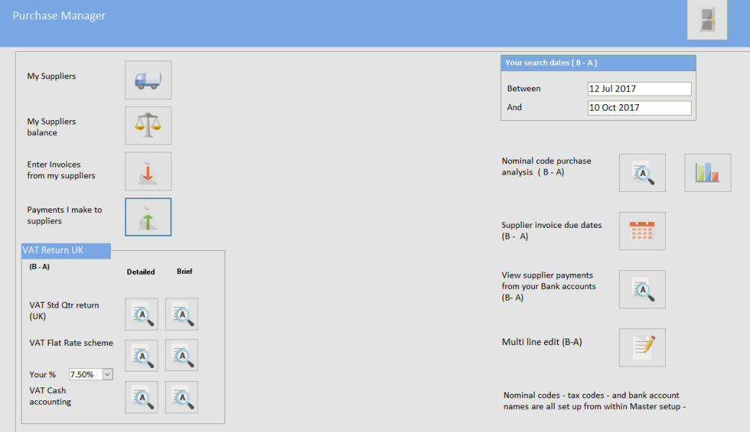Click the VAT Std Qtr return label
The width and height of the screenshot is (750, 432).
click(x=64, y=311)
